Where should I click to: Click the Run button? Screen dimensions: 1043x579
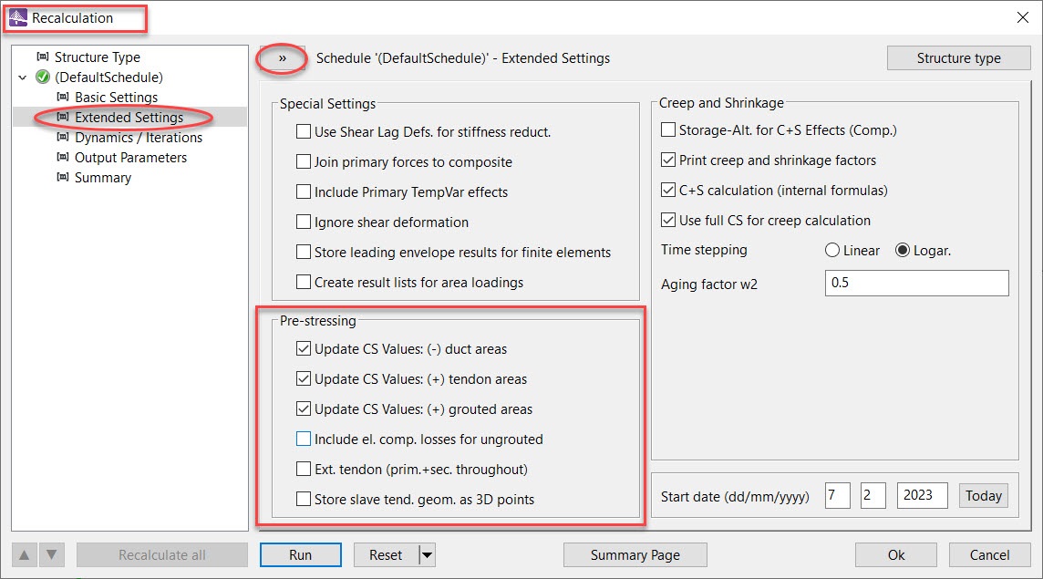(x=301, y=555)
